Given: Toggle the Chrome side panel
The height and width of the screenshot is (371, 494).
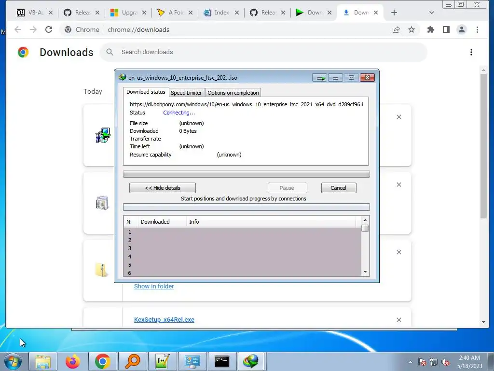Looking at the screenshot, I should pyautogui.click(x=446, y=29).
